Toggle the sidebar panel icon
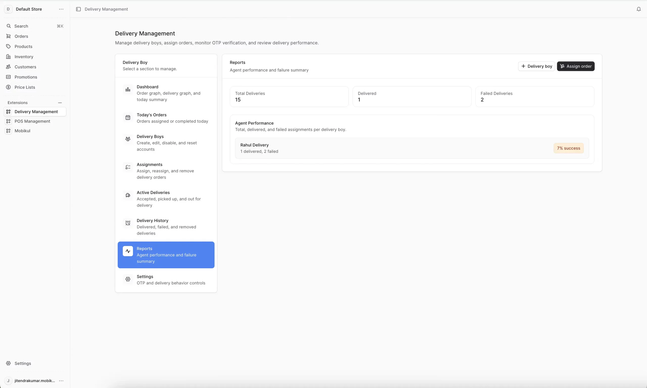647x388 pixels. tap(78, 9)
